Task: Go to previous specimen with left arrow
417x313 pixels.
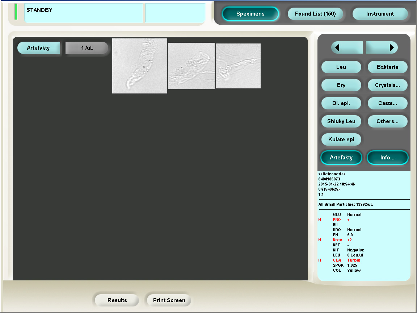Action: (x=347, y=48)
